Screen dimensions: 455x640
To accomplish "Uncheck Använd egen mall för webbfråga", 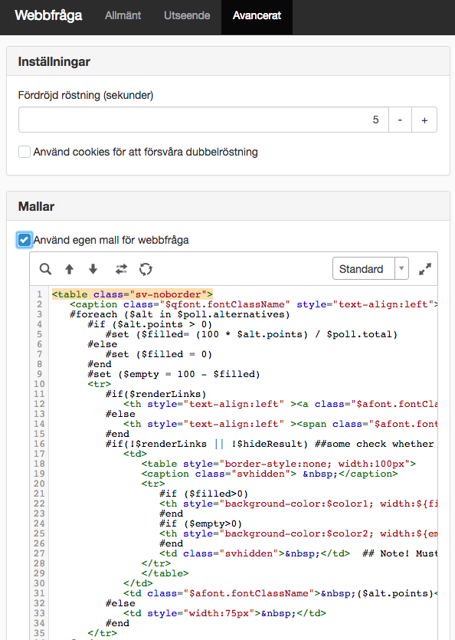I will pos(25,240).
